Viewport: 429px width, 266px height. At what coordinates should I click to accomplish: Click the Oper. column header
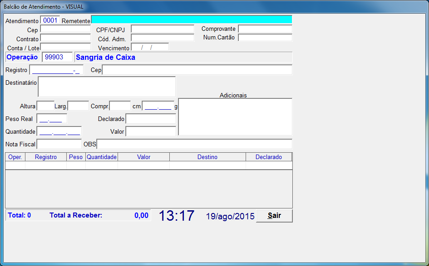(15, 157)
